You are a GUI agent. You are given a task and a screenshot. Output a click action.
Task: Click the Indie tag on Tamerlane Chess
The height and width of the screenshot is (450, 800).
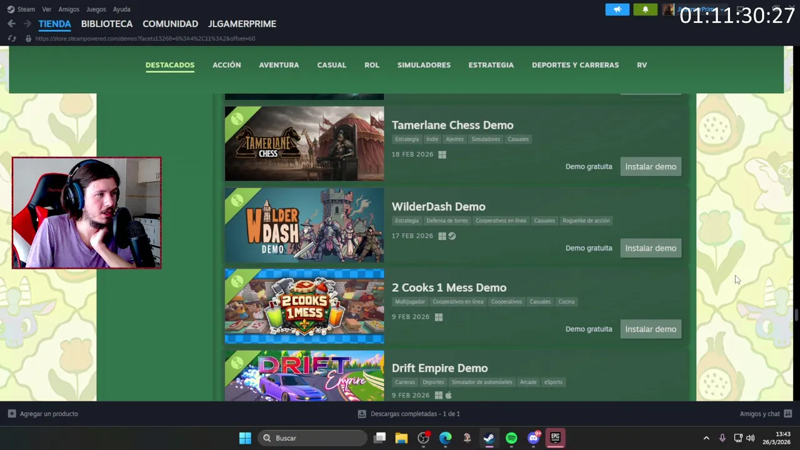(432, 139)
